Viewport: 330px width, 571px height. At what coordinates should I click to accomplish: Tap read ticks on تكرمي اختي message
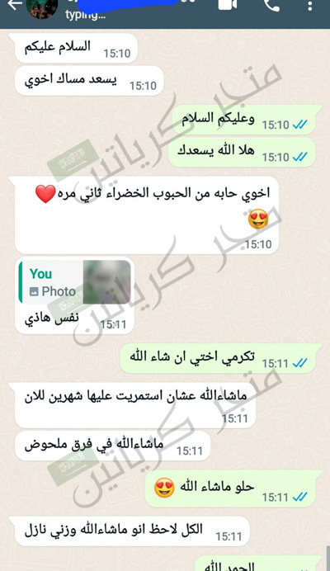point(300,363)
